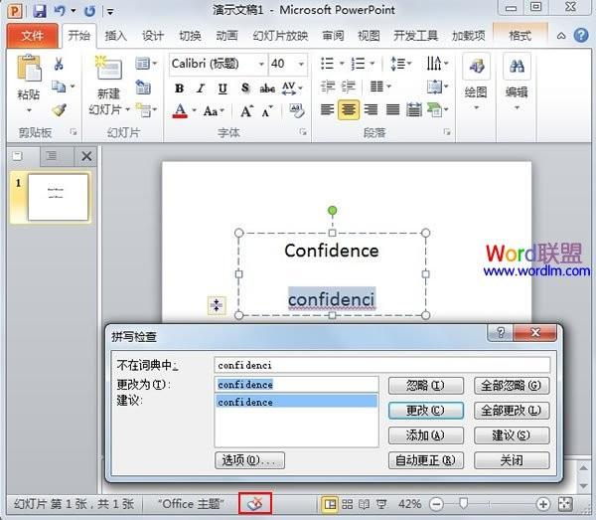Expand the font color dropdown arrow

[195, 110]
